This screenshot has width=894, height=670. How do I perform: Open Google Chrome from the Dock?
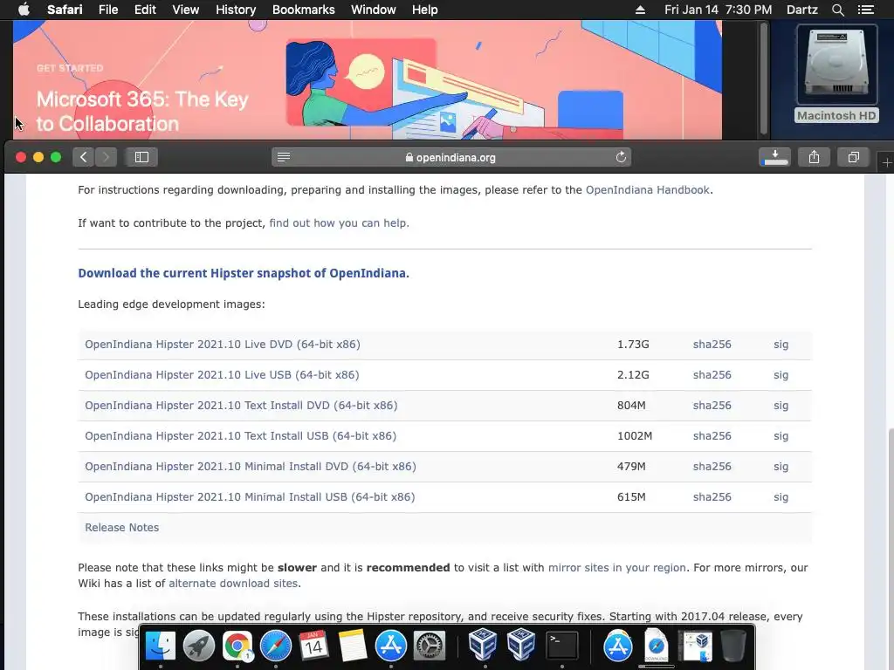[x=237, y=646]
